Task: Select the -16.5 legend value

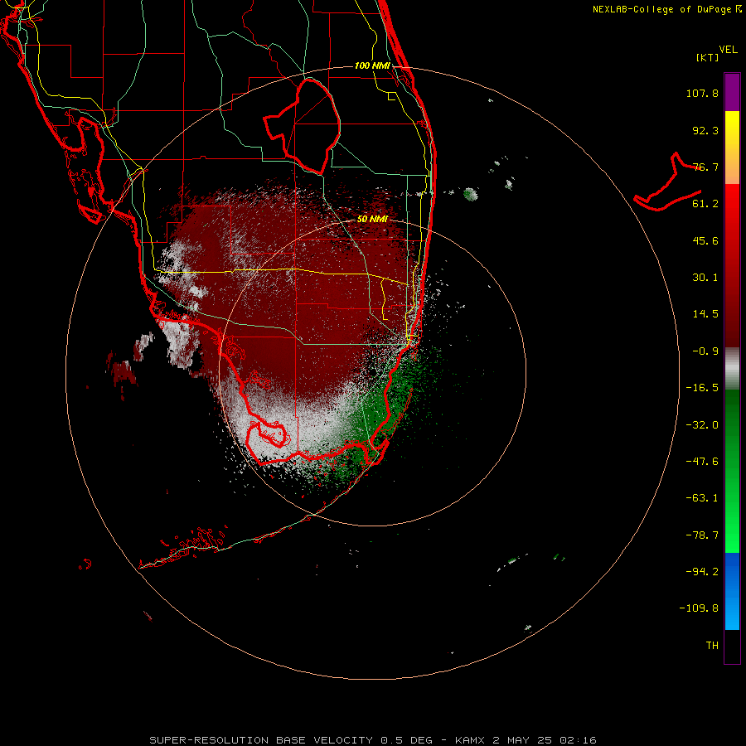Action: tap(702, 388)
